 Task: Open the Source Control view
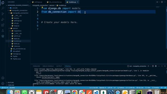click(3, 14)
